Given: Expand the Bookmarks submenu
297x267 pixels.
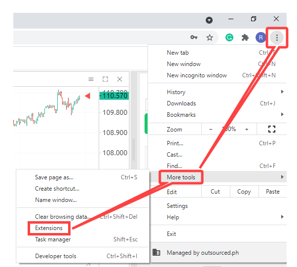Looking at the screenshot, I should (217, 115).
